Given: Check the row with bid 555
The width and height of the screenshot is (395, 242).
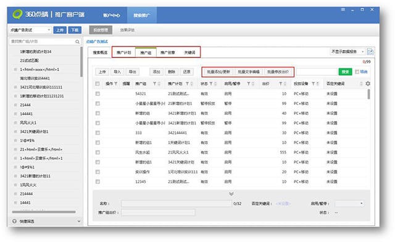Looking at the screenshot, I should [x=98, y=152].
